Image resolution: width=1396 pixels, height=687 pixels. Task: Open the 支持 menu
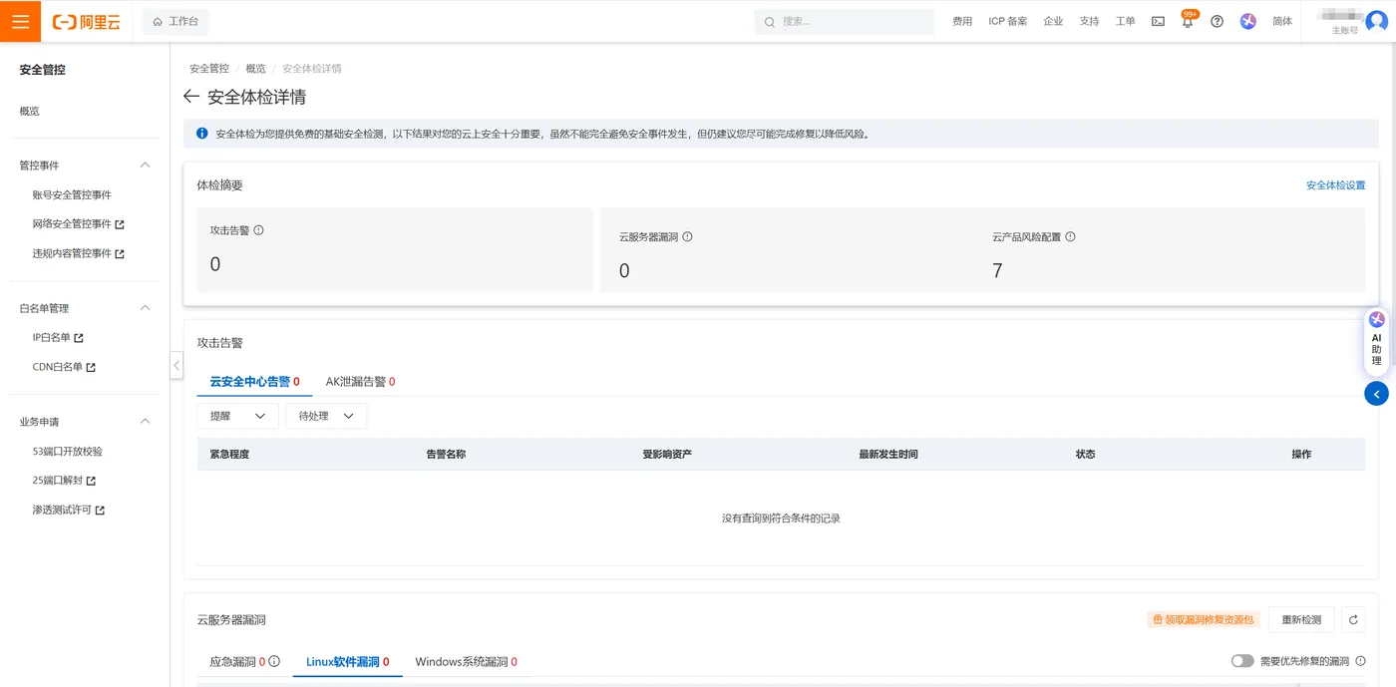[x=1089, y=21]
